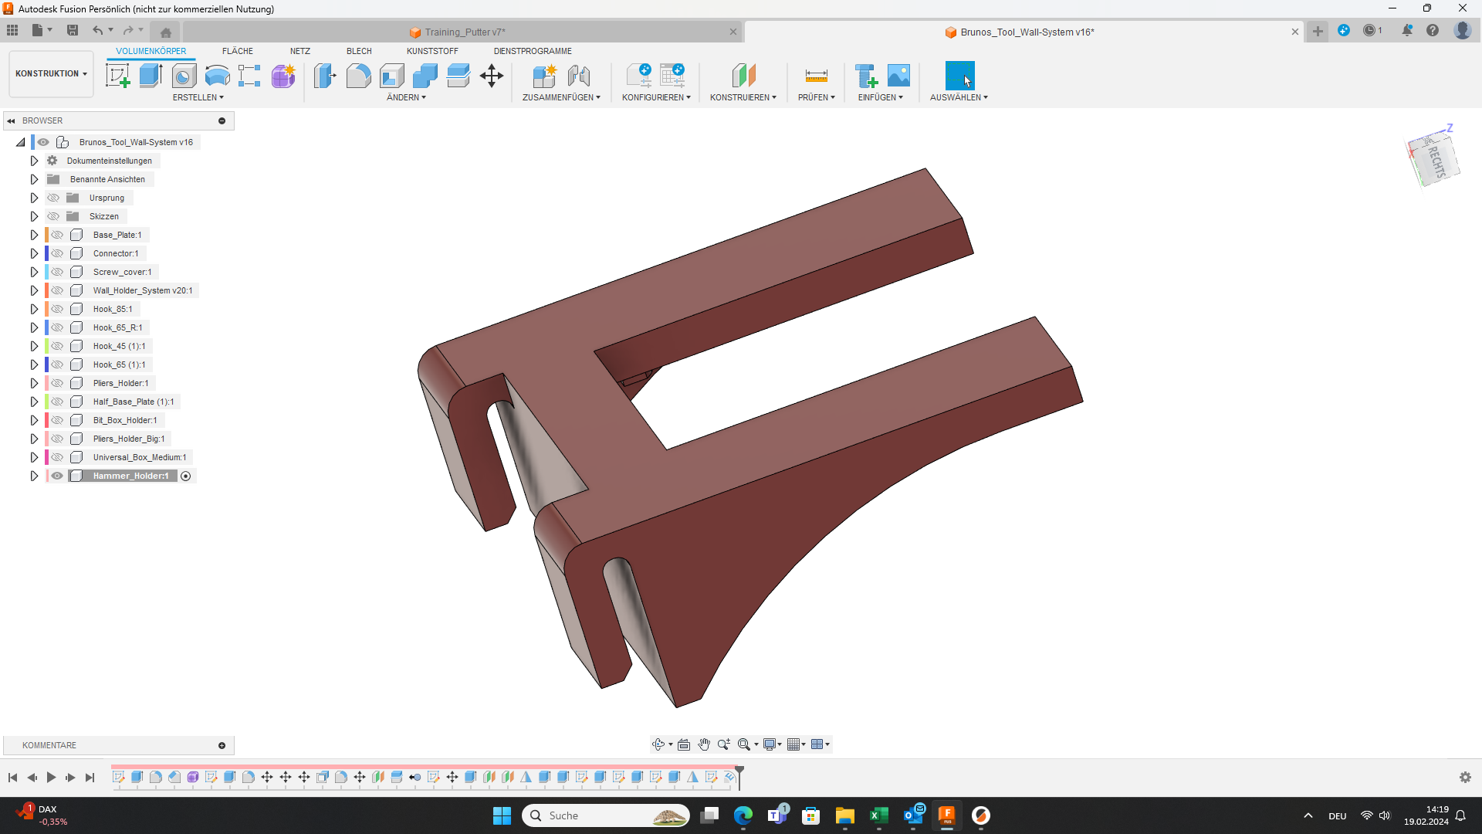Image resolution: width=1482 pixels, height=834 pixels.
Task: Open the Move/Copy tool in Ändern
Action: click(492, 76)
